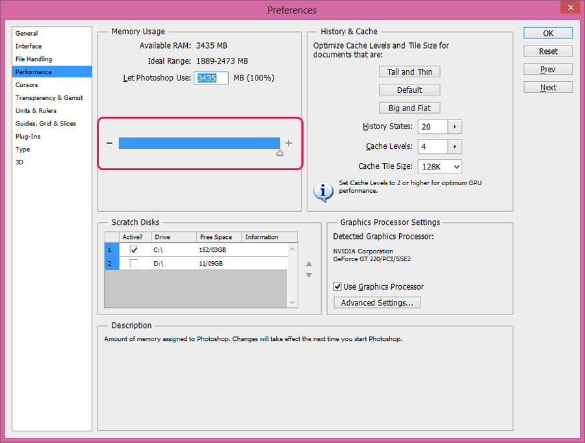Click the Let Photoshop Use field
Viewport: 585px width, 443px height.
[x=211, y=78]
